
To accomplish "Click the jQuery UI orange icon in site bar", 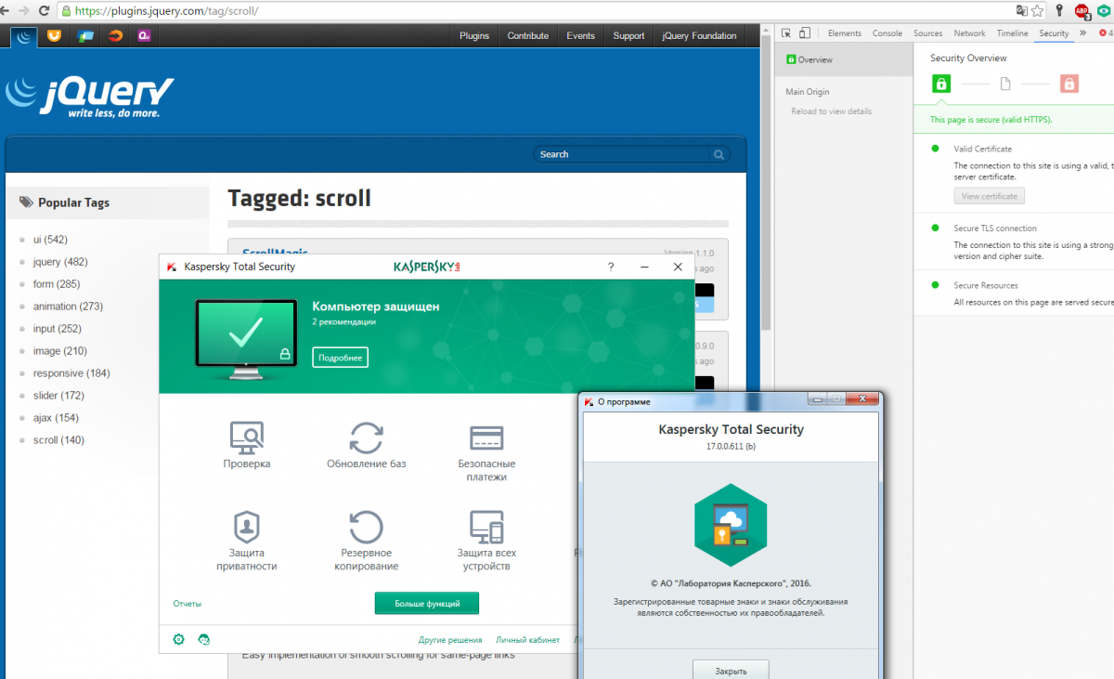I will tap(55, 36).
